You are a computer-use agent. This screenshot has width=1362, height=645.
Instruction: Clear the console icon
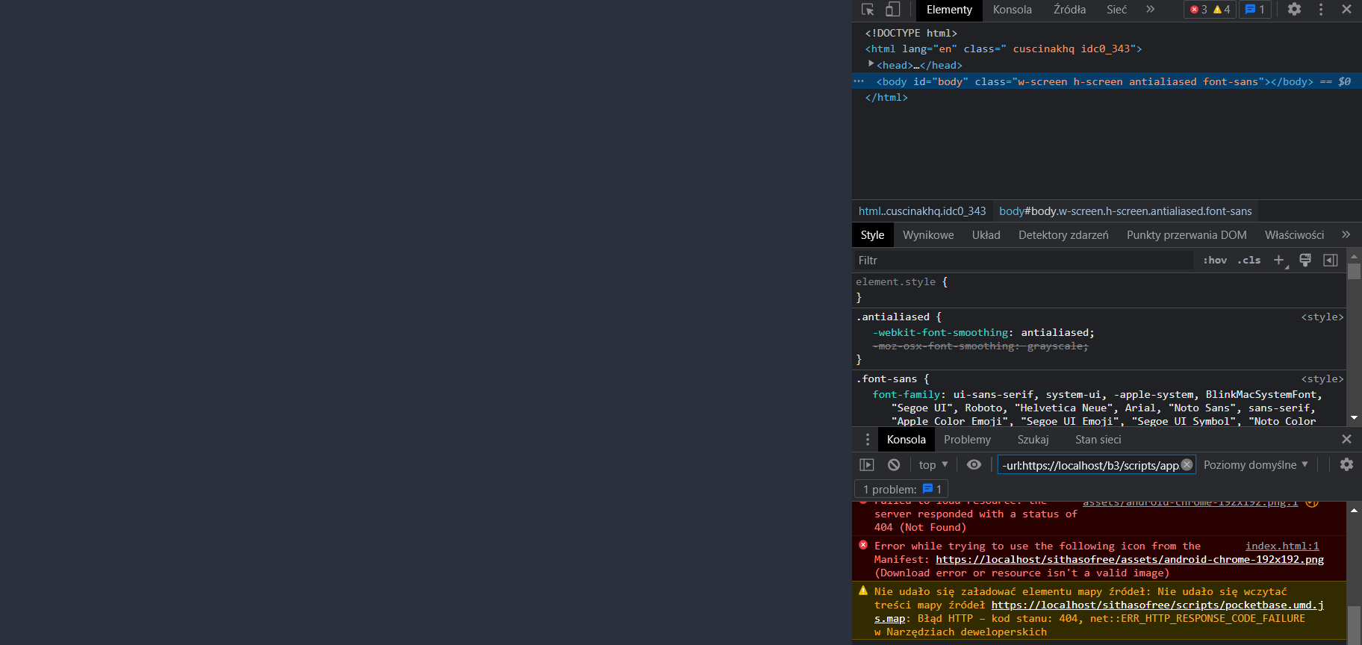(x=893, y=464)
